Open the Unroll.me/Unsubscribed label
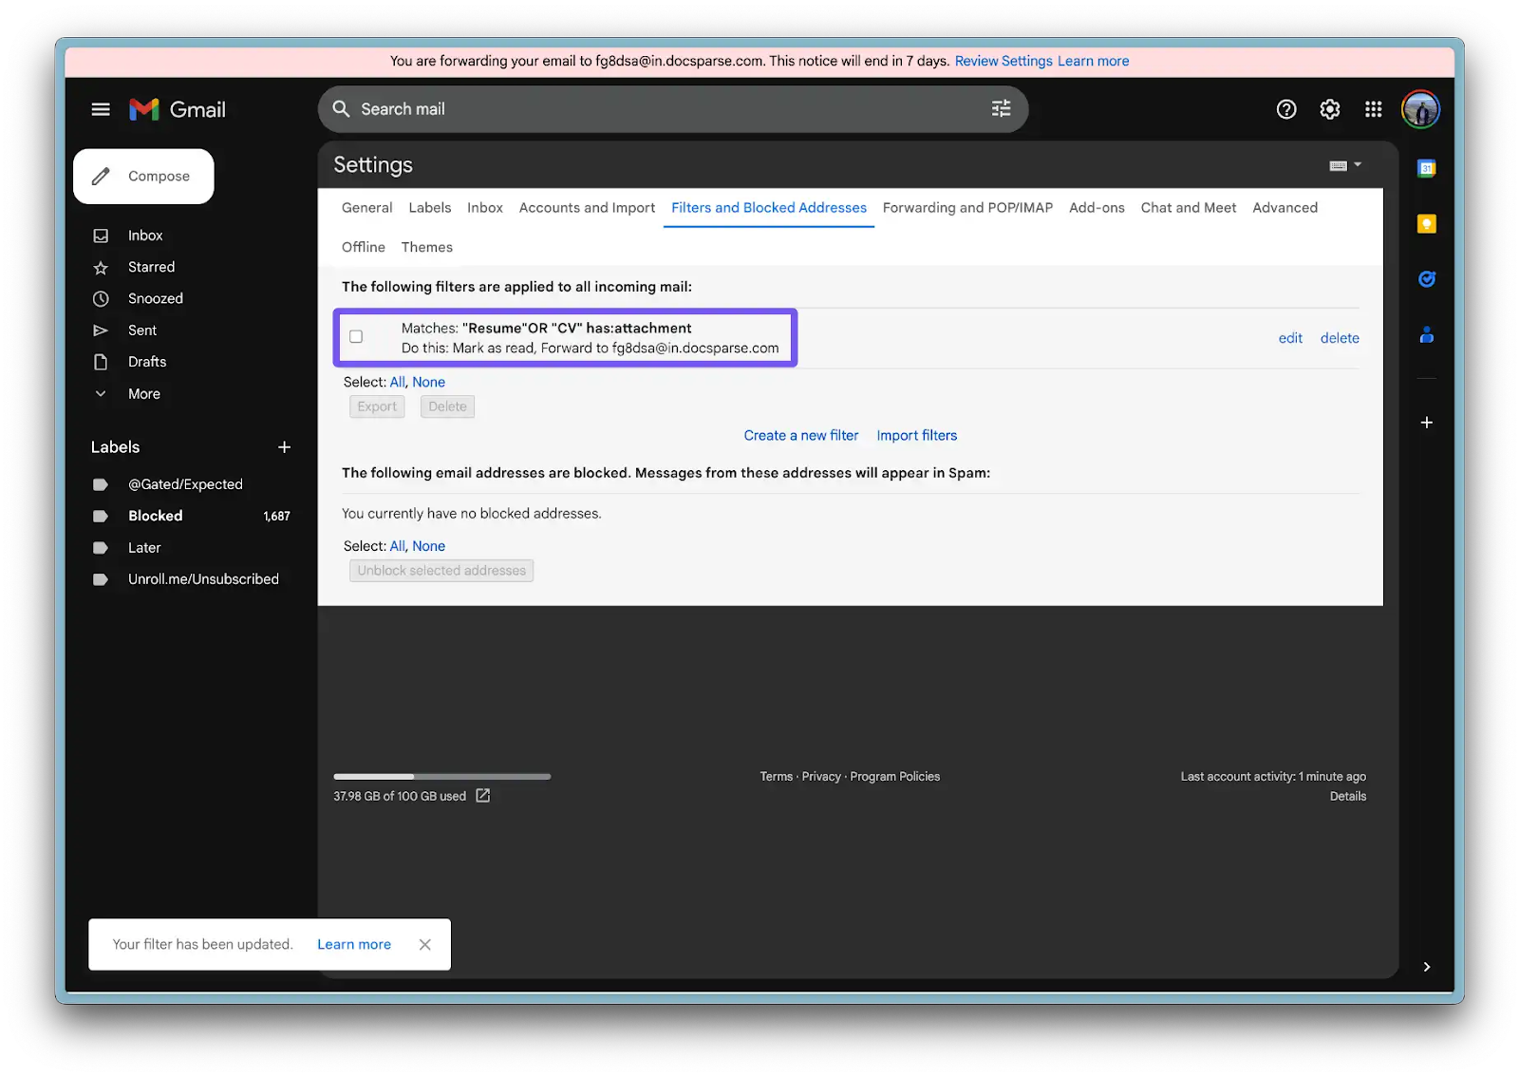1519x1077 pixels. (x=203, y=579)
